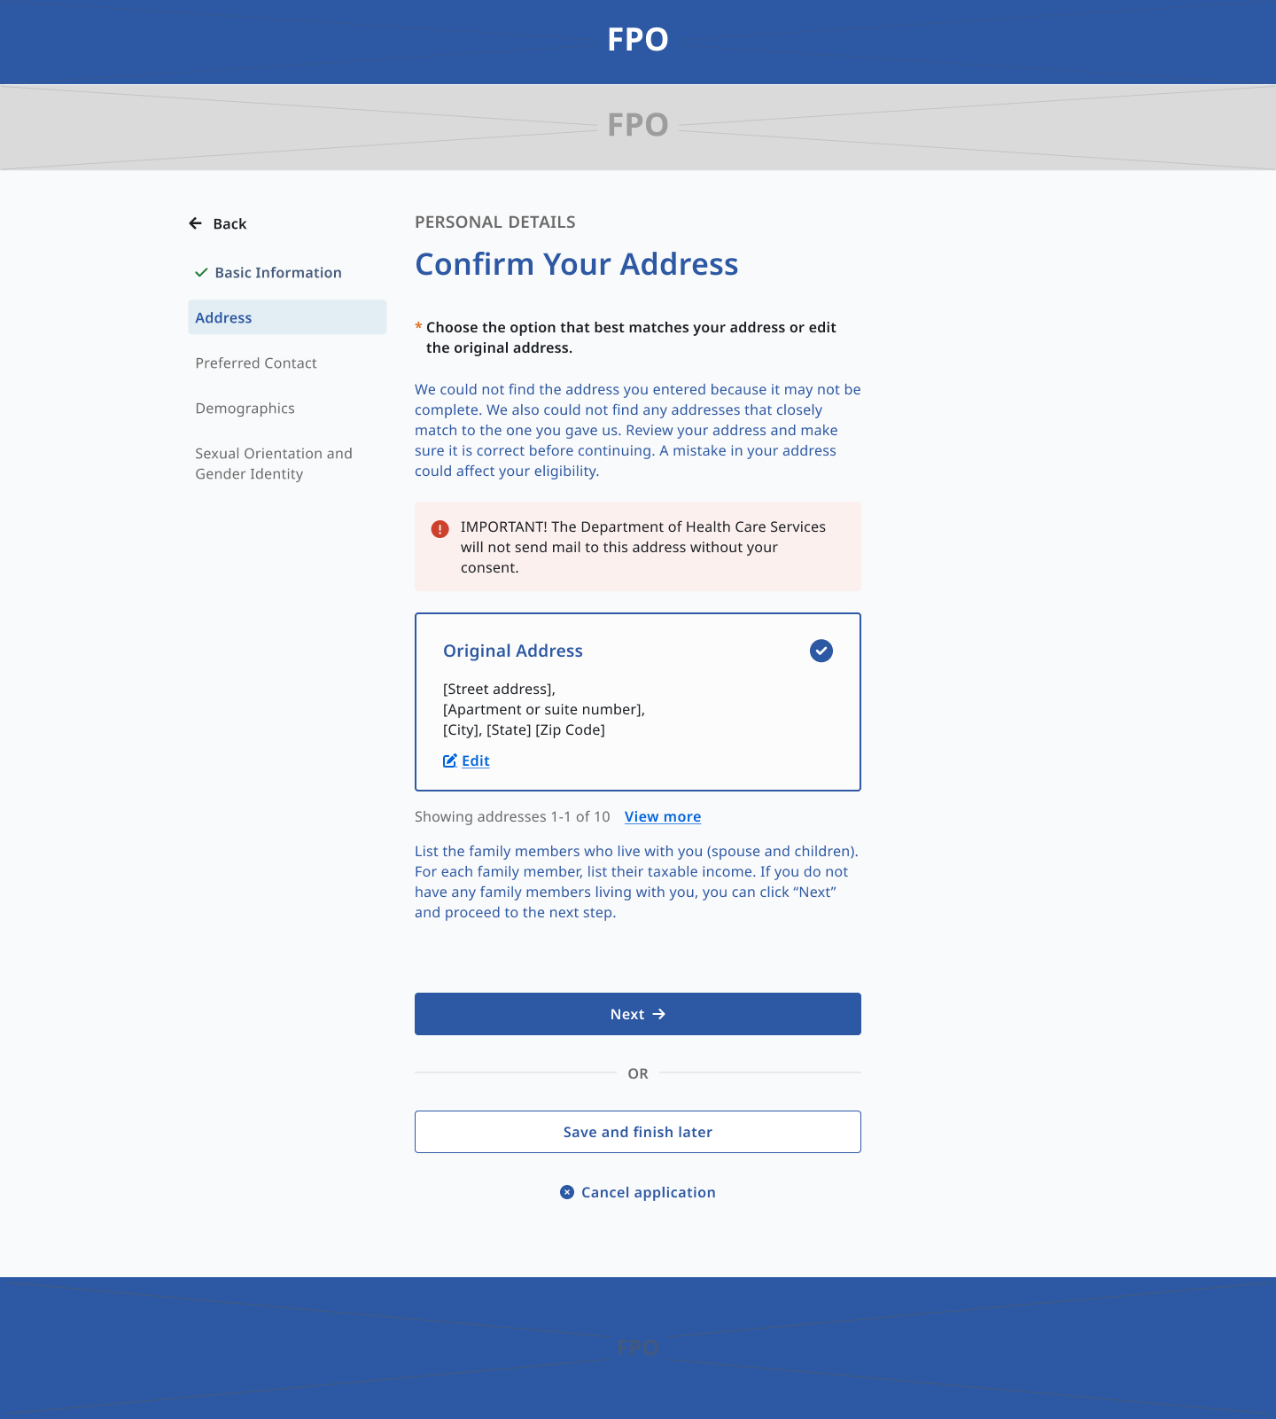This screenshot has width=1276, height=1419.
Task: Click the View more link
Action: [663, 816]
